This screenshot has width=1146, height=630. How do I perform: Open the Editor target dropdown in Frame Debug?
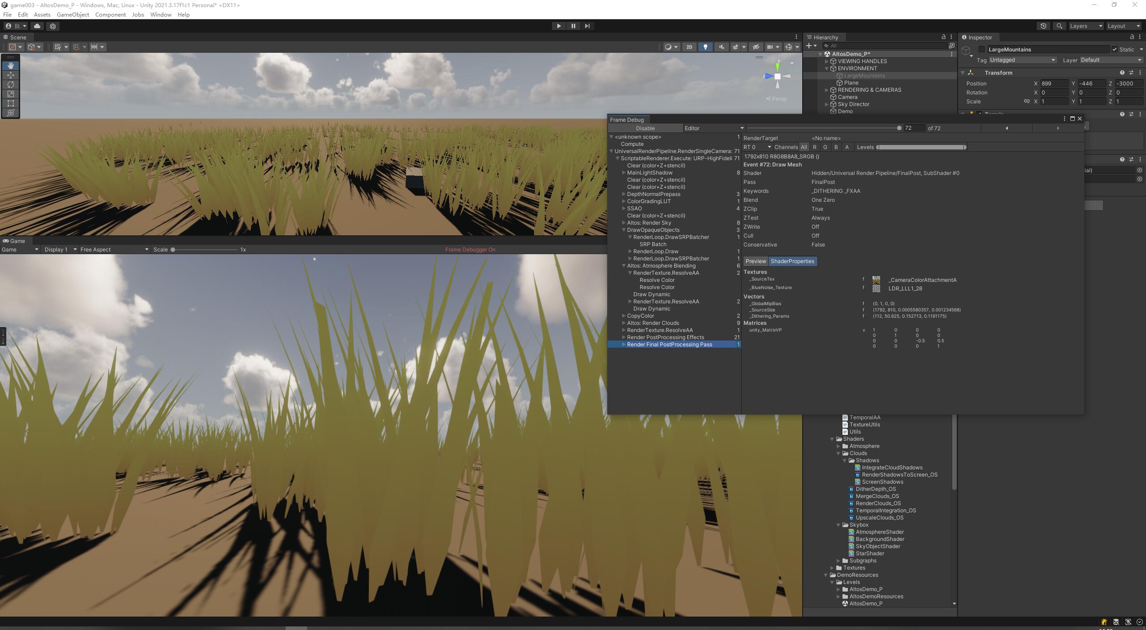point(714,128)
